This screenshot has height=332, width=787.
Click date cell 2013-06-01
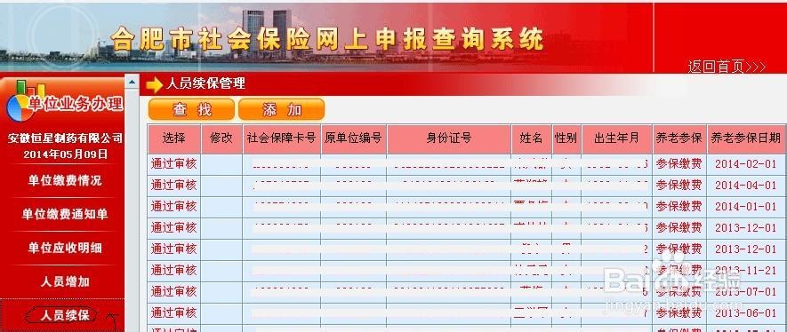tap(746, 313)
